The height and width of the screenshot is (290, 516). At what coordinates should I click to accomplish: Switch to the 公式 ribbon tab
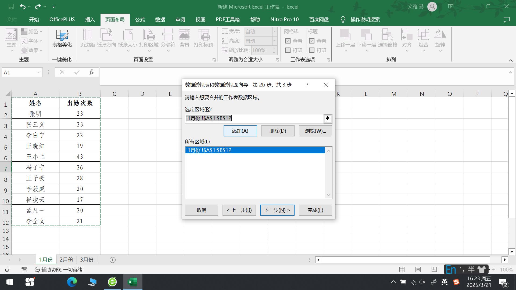140,19
